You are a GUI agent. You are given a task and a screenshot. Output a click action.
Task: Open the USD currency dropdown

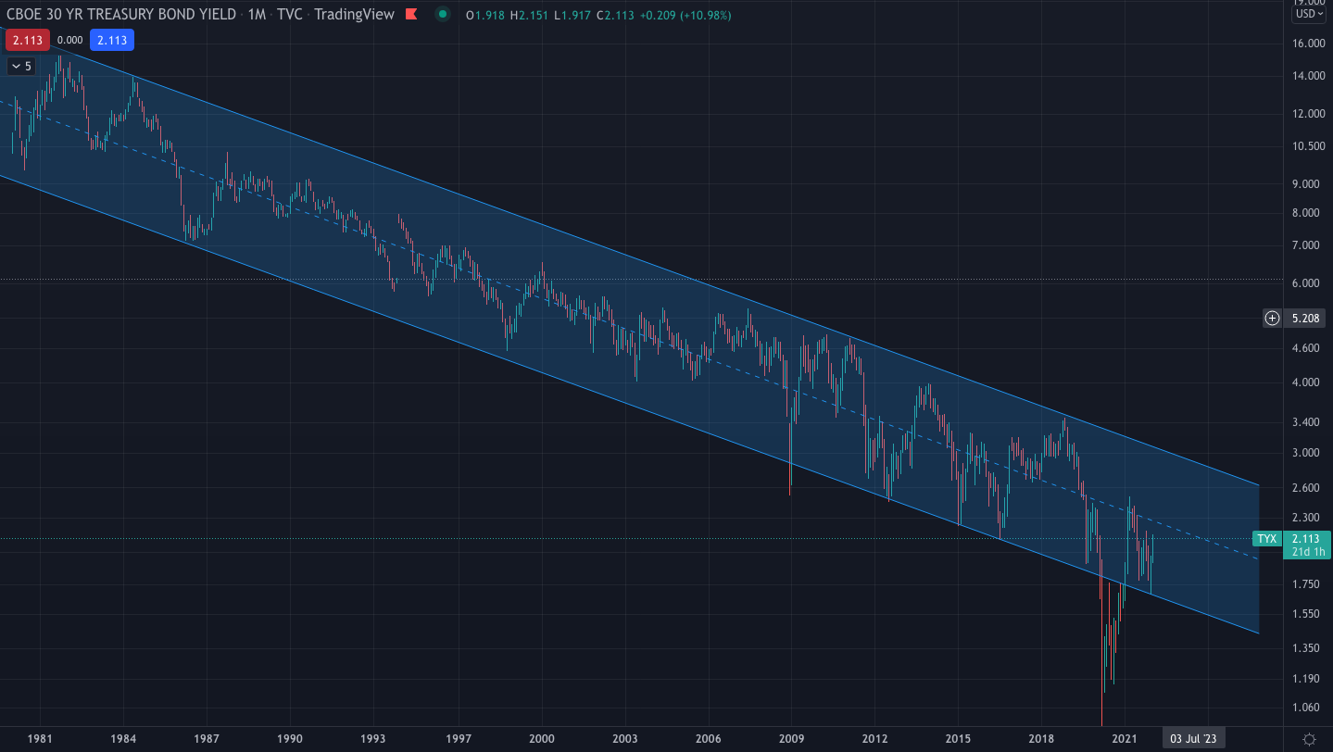(1311, 15)
